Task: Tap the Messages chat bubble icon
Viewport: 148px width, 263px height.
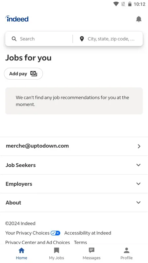Action: click(x=91, y=251)
